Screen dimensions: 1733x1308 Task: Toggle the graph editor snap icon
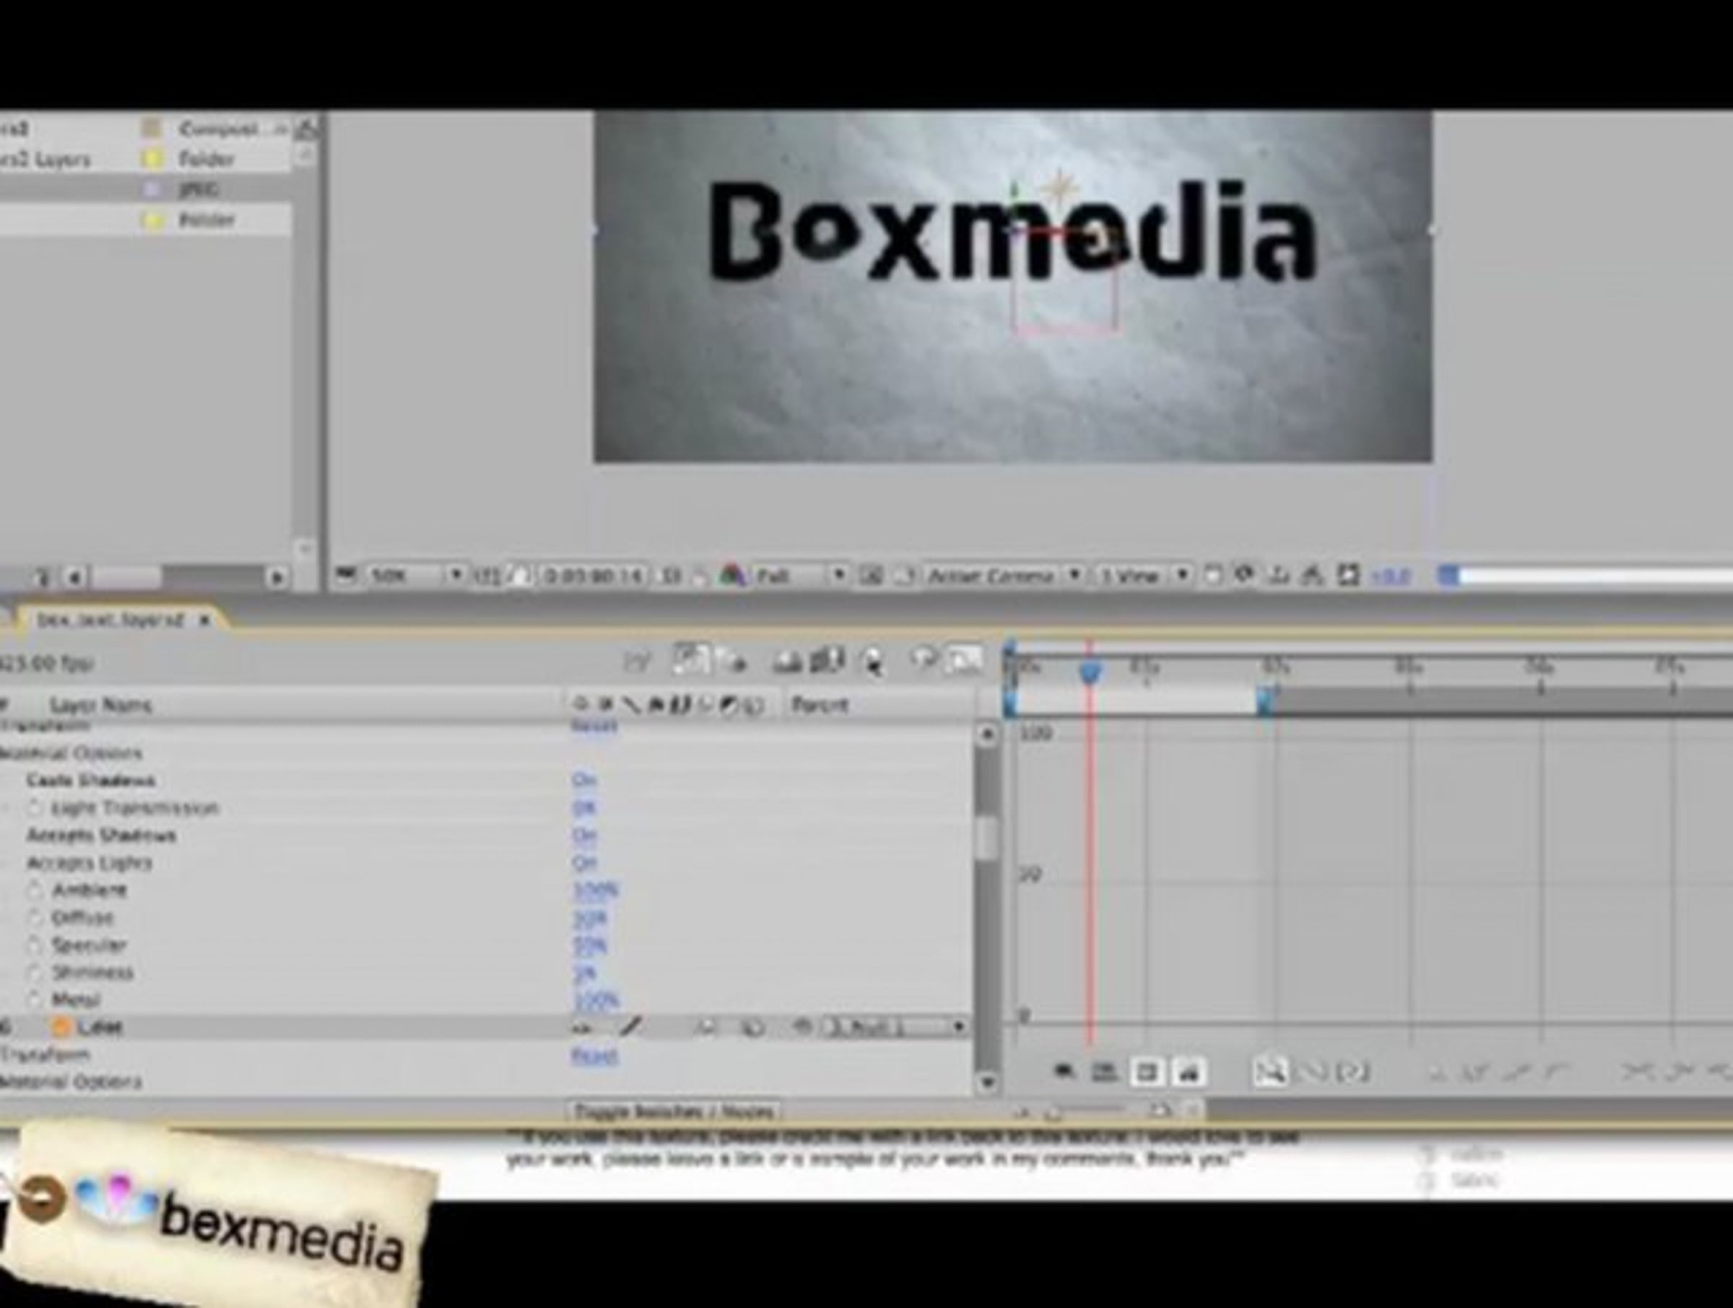click(1189, 1071)
